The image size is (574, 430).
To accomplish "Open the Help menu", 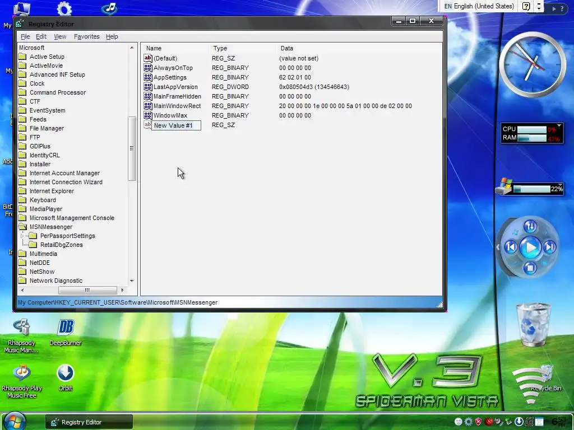I will coord(112,36).
